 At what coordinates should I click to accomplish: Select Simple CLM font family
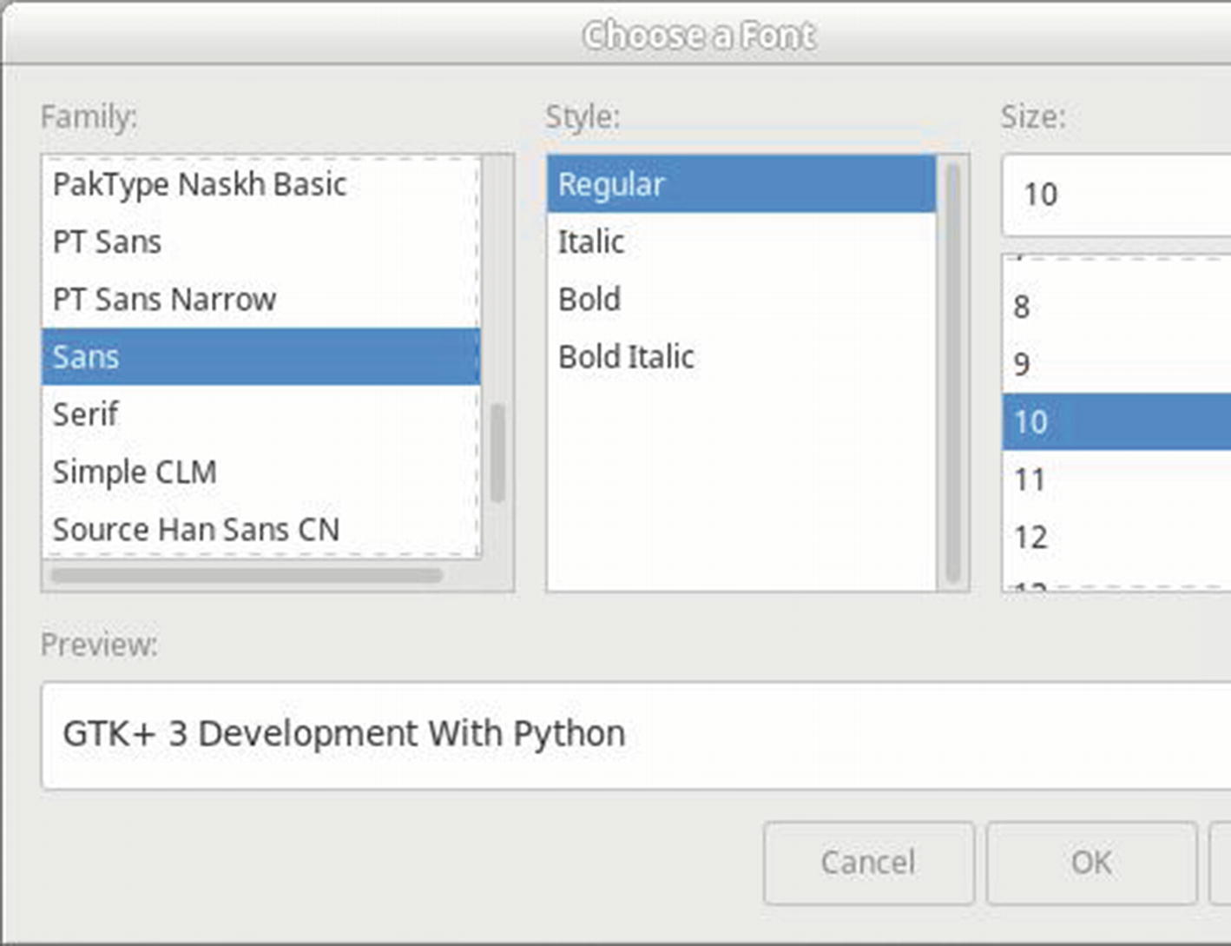pyautogui.click(x=135, y=473)
